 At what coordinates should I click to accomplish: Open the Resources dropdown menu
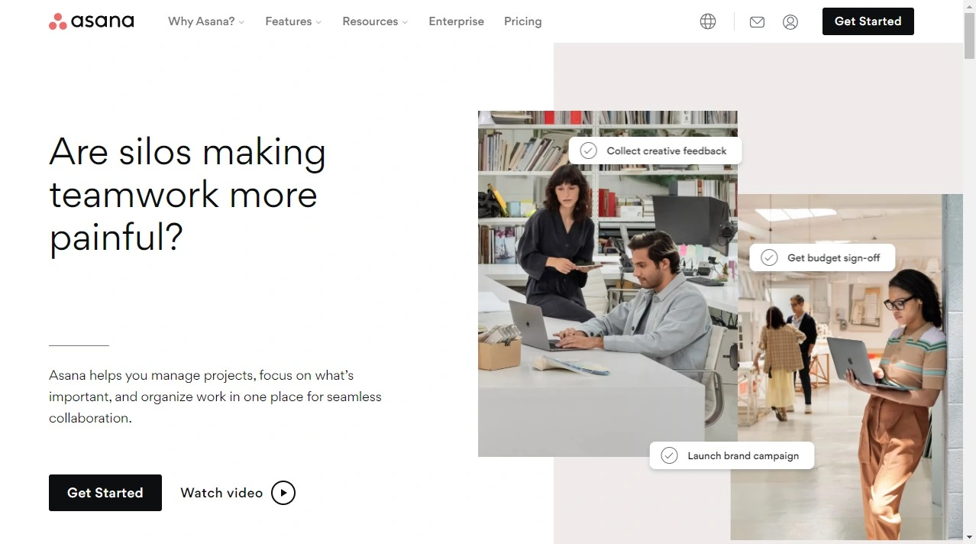click(x=374, y=21)
